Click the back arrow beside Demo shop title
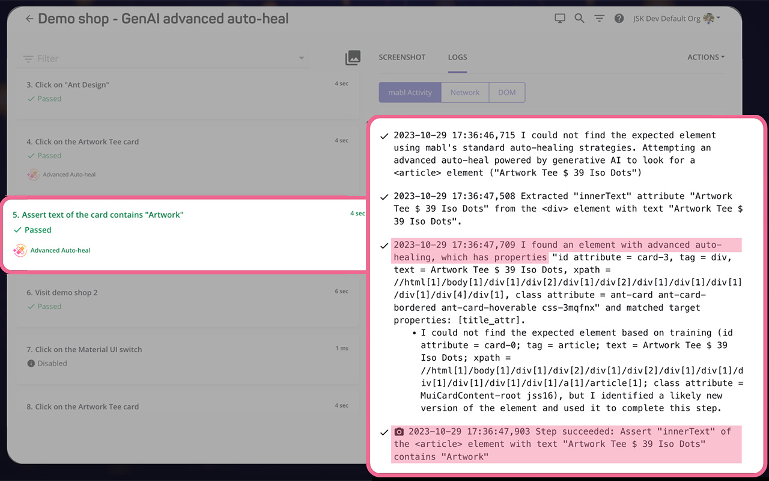The image size is (769, 481). coord(29,19)
